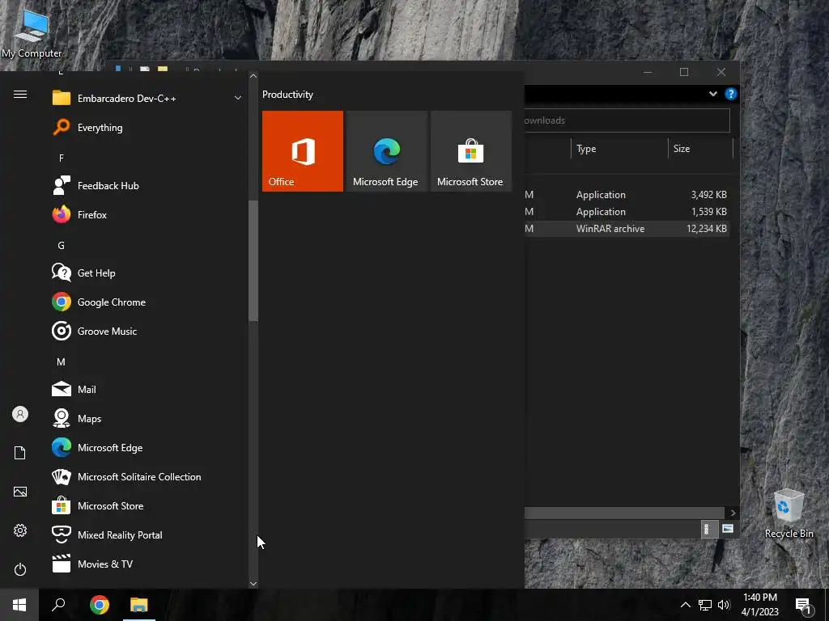829x621 pixels.
Task: Jump to letter F section header
Action: pos(62,158)
